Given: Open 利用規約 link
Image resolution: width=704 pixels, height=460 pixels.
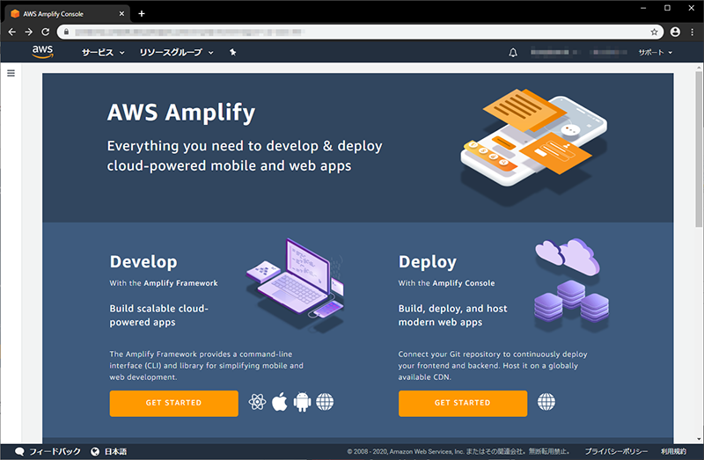Looking at the screenshot, I should 673,451.
